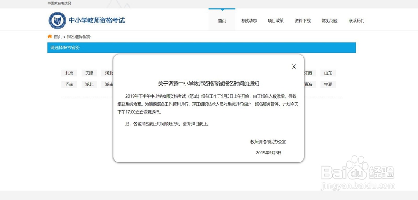
Task: Open 常见问题 page
Action: pyautogui.click(x=329, y=20)
